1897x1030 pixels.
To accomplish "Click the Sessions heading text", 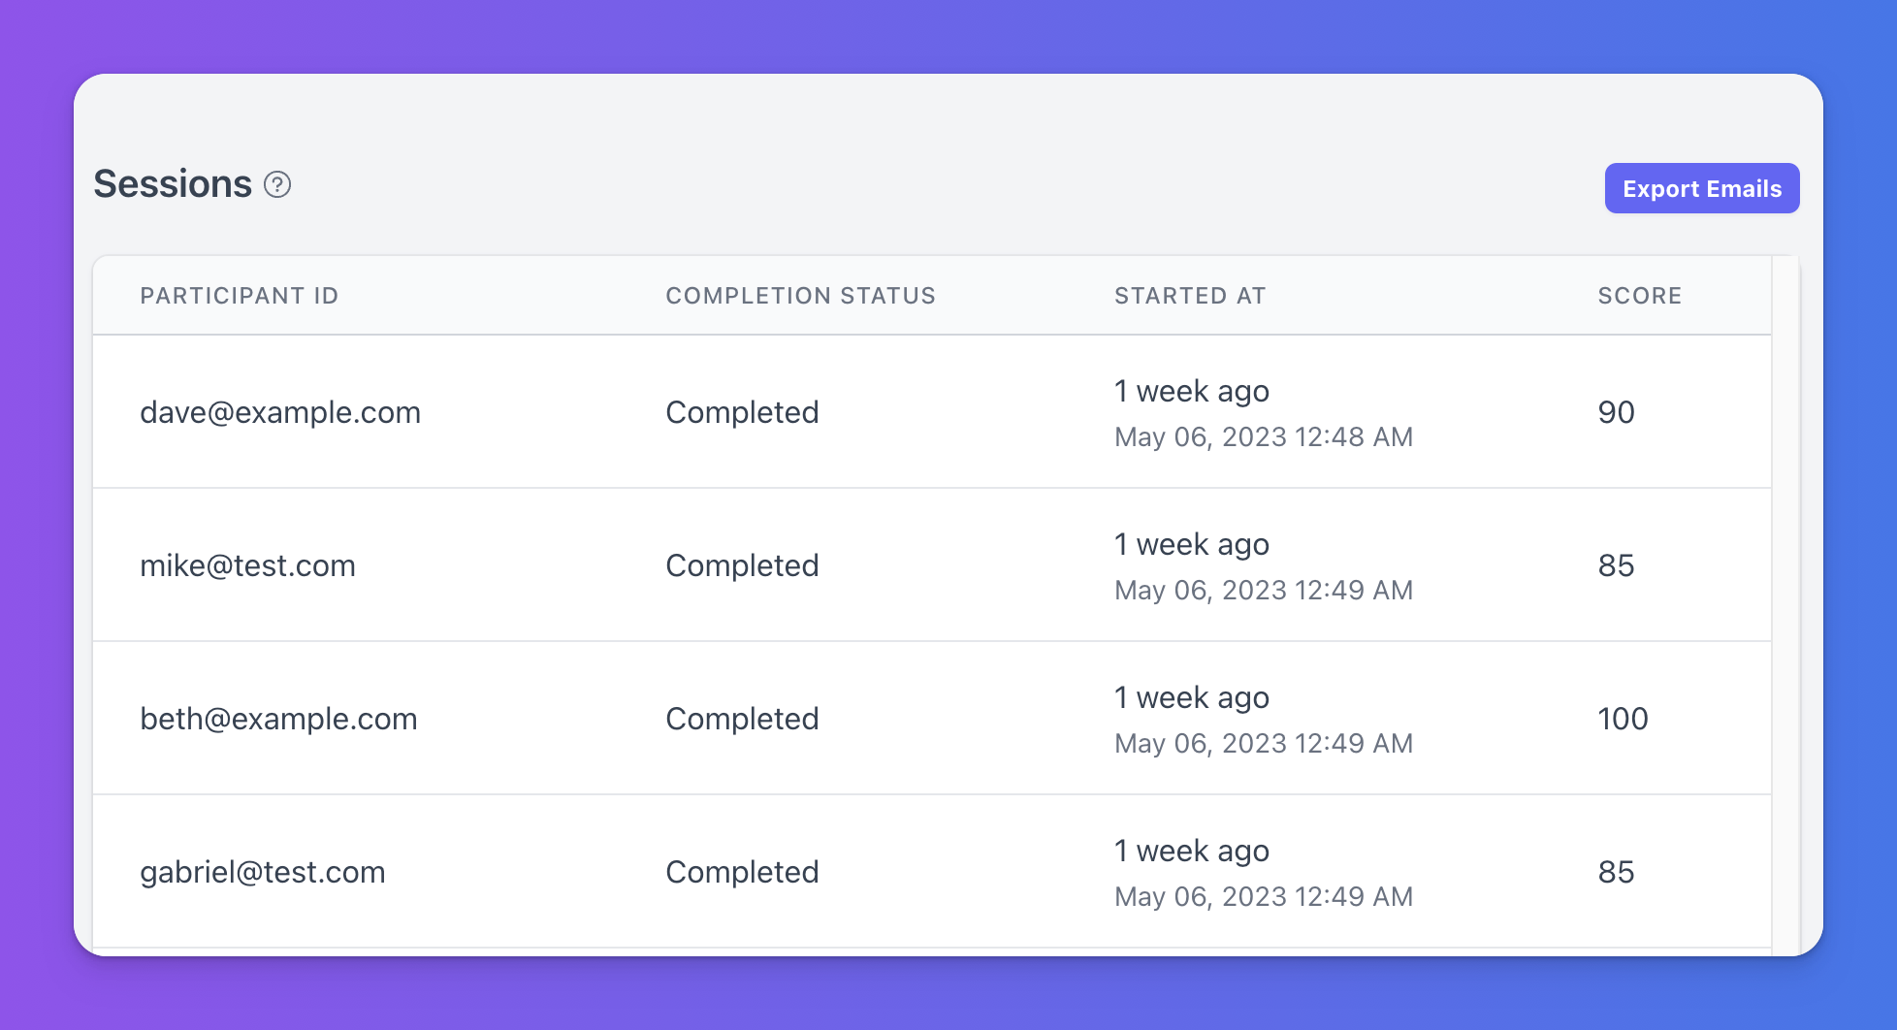I will [x=173, y=184].
